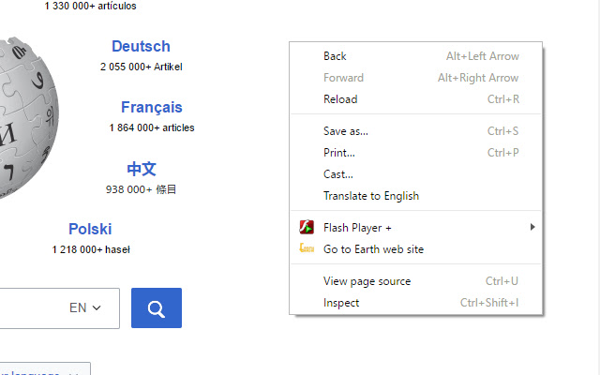This screenshot has width=600, height=375.
Task: Select Reload in the context menu
Action: pos(416,99)
